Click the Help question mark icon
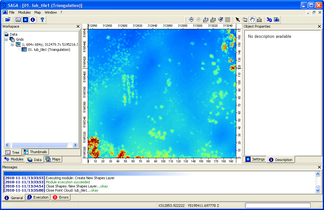Viewport: 324px width, 210px height. pos(42,19)
